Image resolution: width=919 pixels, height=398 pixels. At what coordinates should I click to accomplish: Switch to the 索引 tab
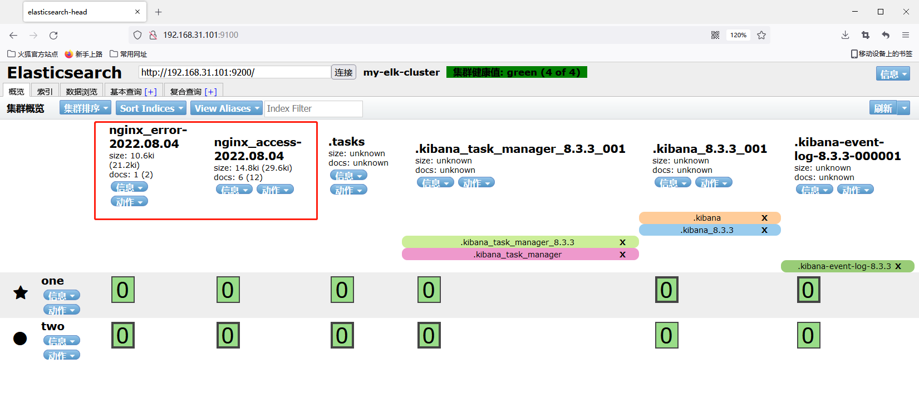point(45,92)
